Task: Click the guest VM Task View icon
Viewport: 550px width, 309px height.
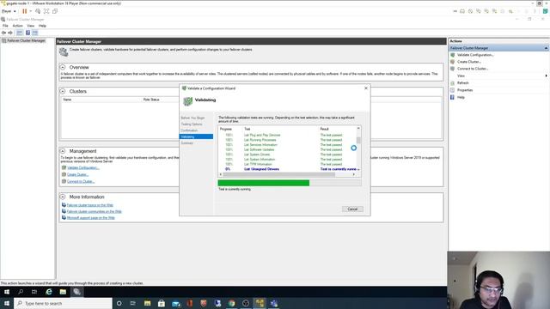Action: (34, 292)
